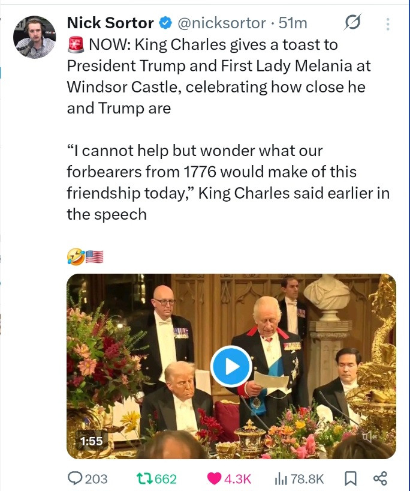Open the three-dot more options menu
The image size is (410, 491).
point(387,24)
